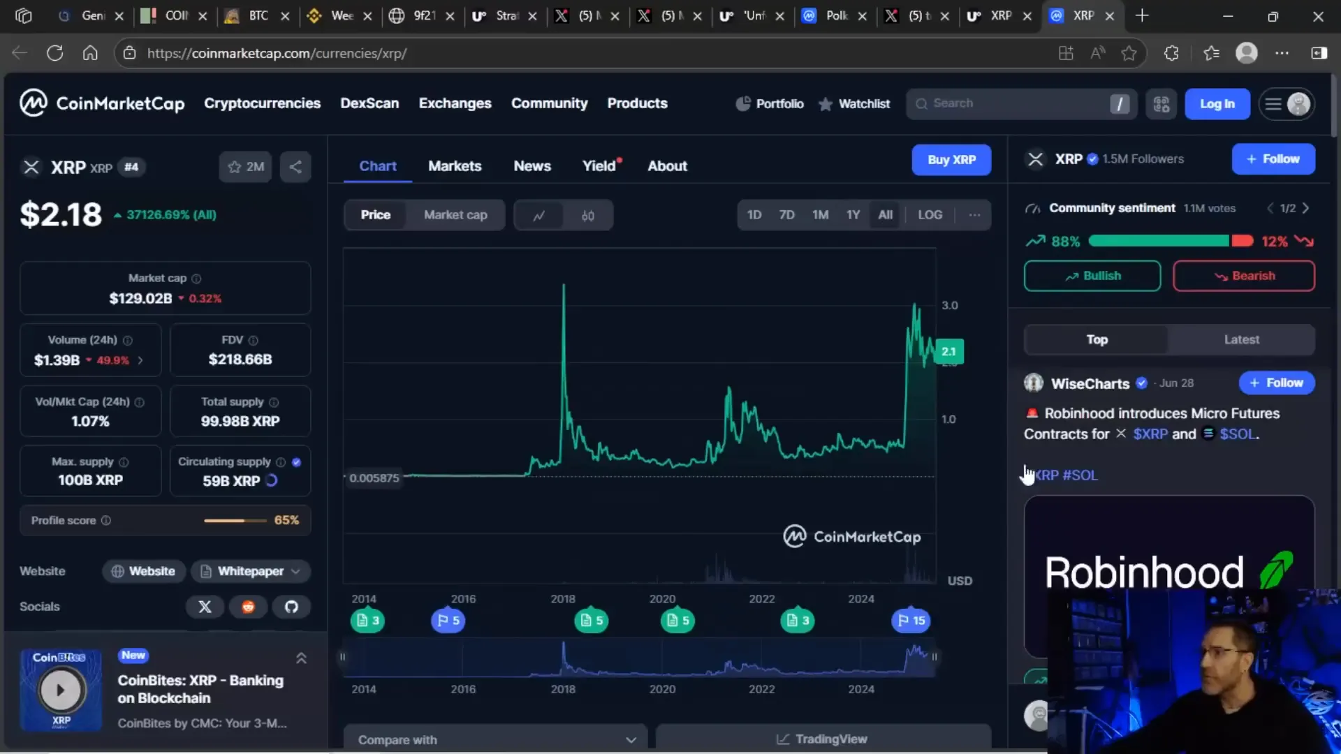Select the Market cap chart toggle
Image resolution: width=1341 pixels, height=754 pixels.
pyautogui.click(x=455, y=215)
